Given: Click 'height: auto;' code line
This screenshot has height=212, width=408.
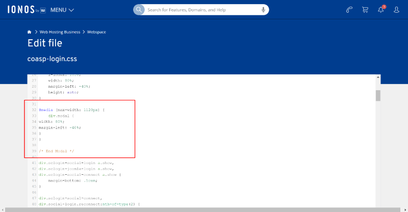Looking at the screenshot, I should click(63, 92).
